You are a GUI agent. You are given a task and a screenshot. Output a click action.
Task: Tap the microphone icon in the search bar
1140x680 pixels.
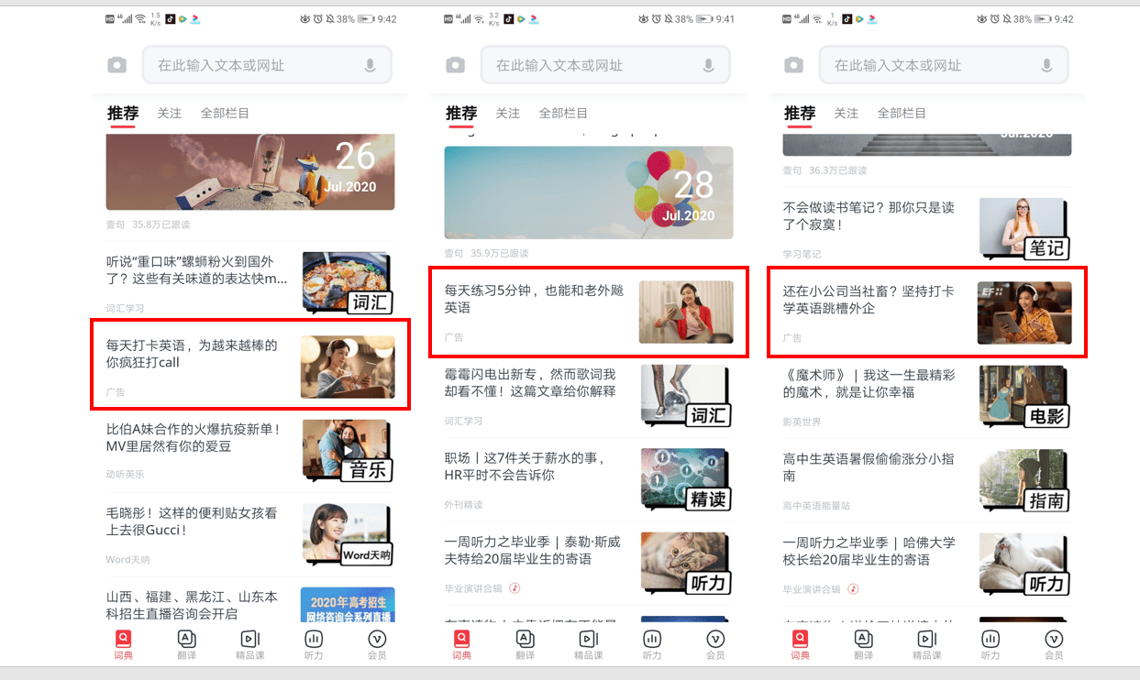[371, 64]
